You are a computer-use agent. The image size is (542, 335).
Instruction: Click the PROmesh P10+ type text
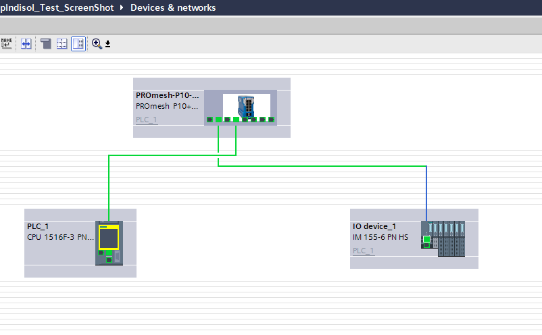pos(167,106)
